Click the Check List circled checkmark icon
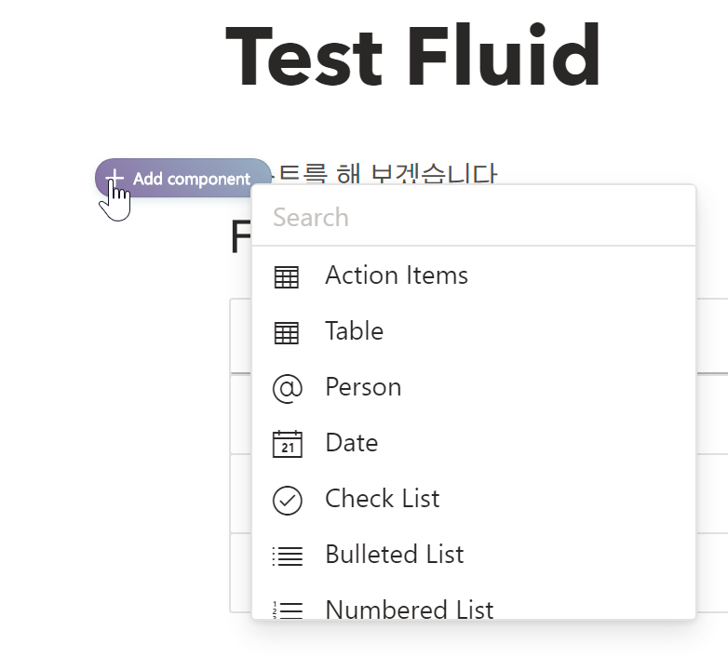This screenshot has width=728, height=657. coord(287,500)
